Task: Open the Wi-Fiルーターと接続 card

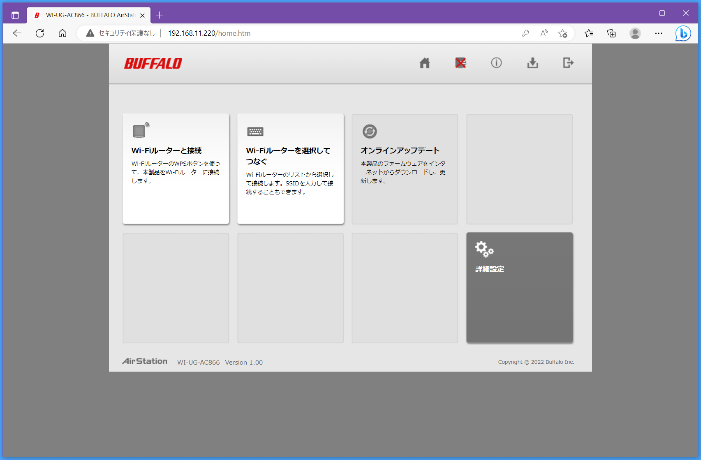Action: coord(176,169)
